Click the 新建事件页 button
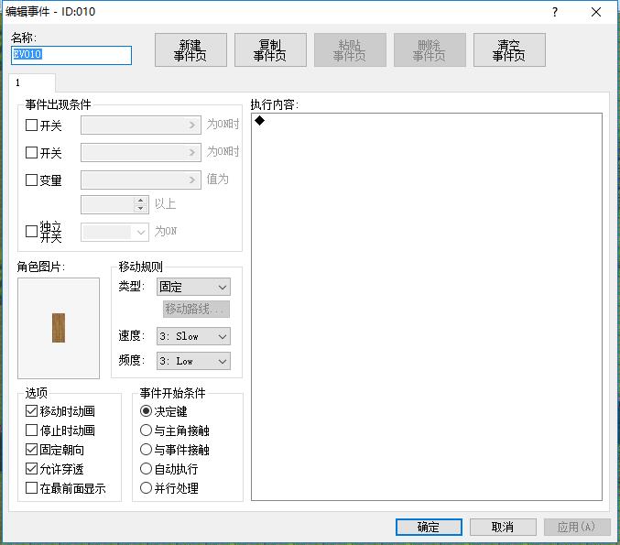 [190, 49]
